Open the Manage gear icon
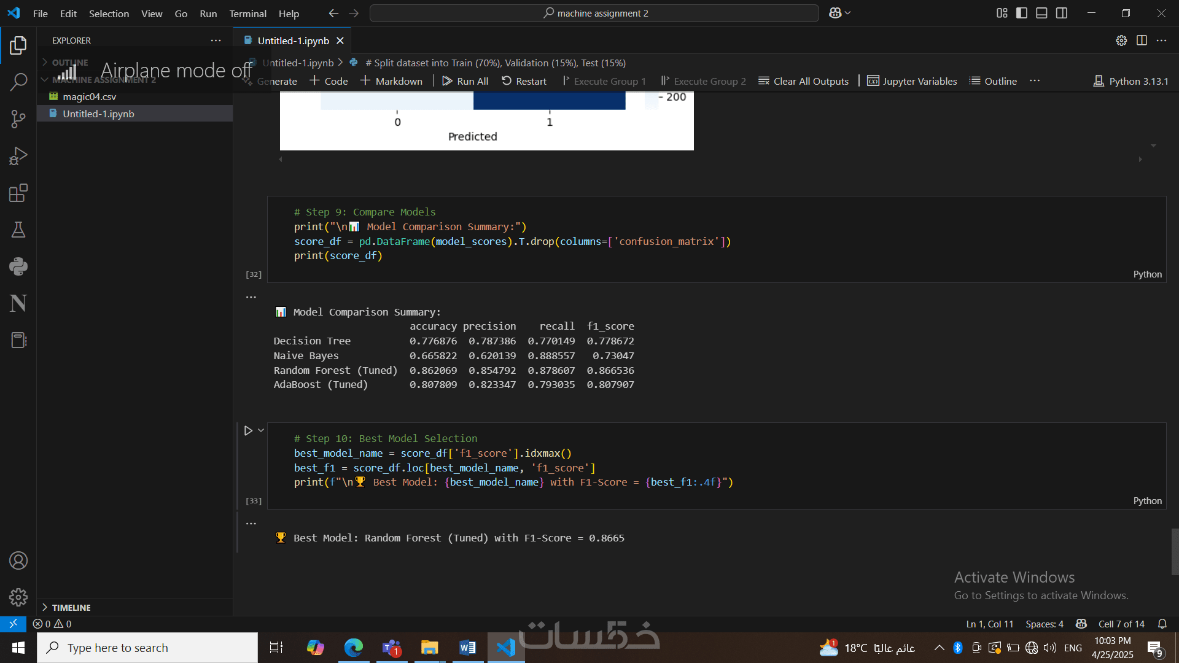Viewport: 1179px width, 663px height. pyautogui.click(x=18, y=597)
